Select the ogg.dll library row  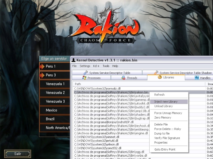pos(111,152)
